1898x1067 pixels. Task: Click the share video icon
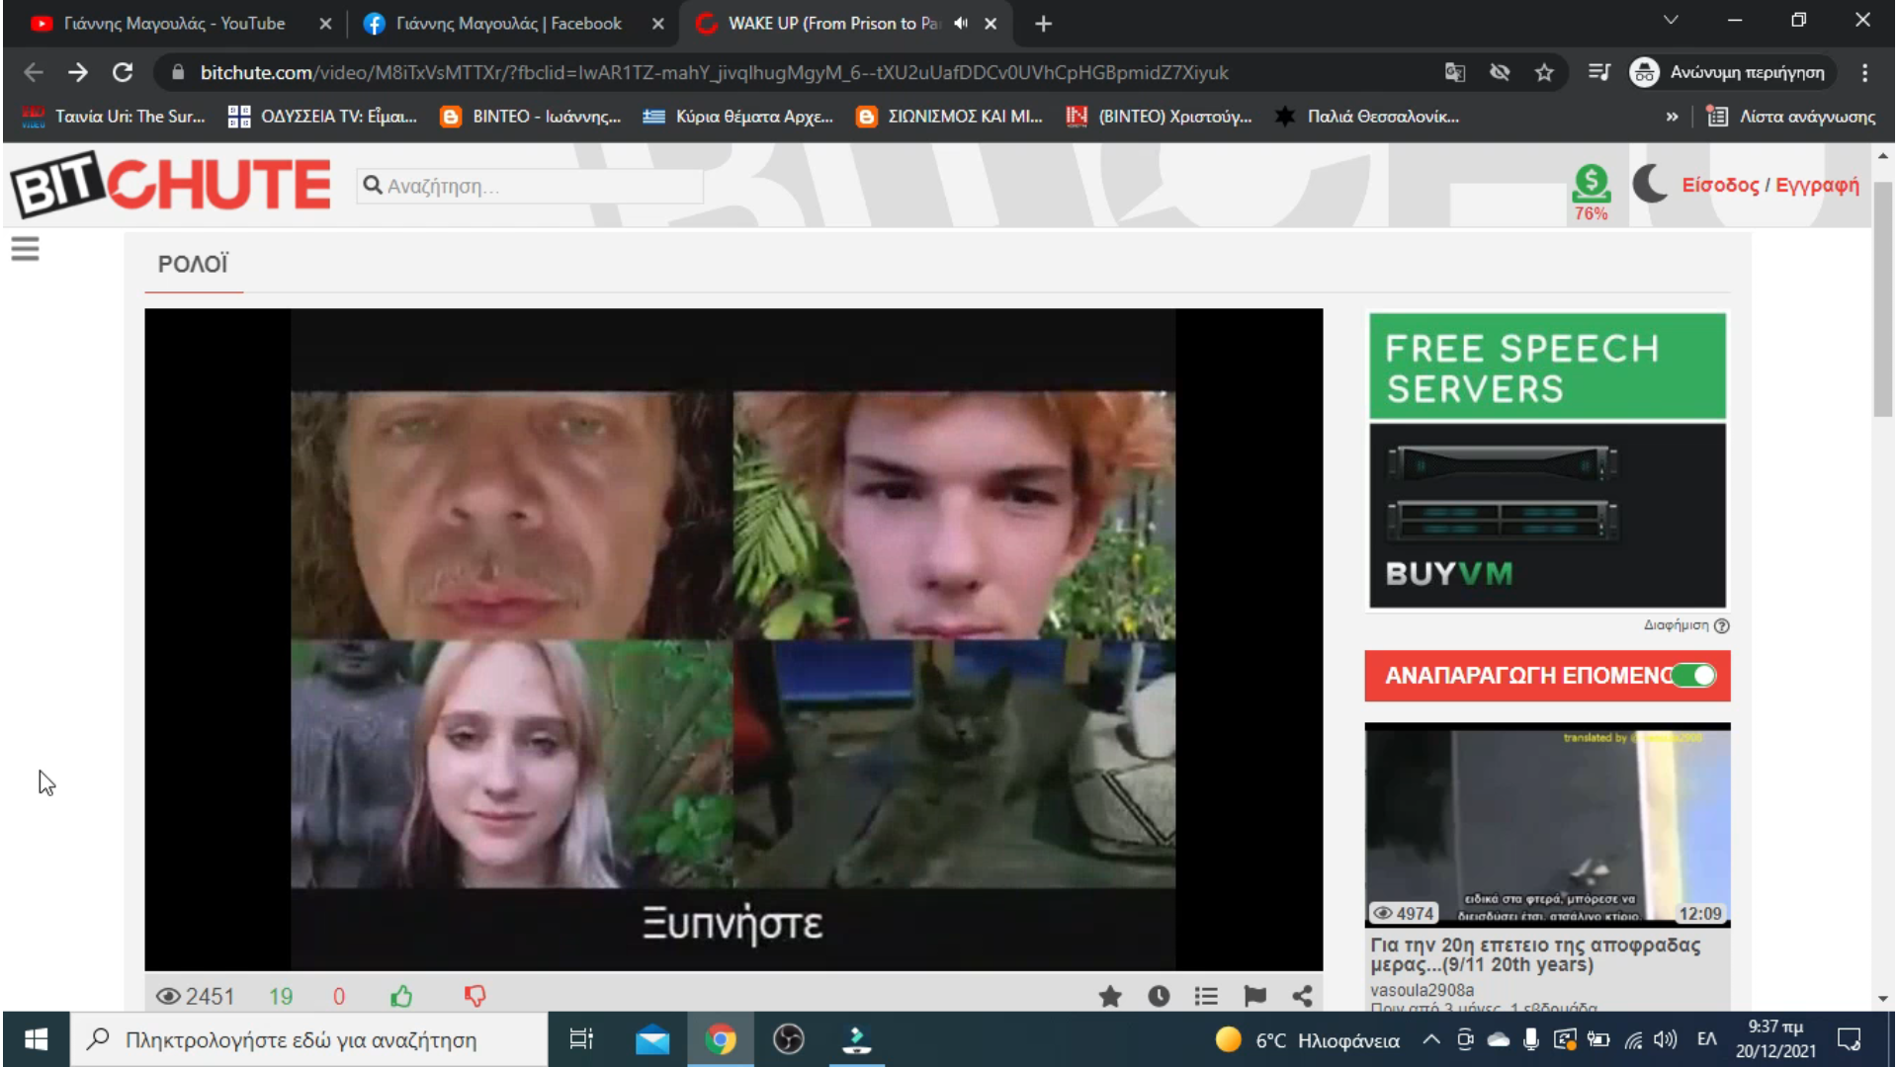coord(1302,996)
